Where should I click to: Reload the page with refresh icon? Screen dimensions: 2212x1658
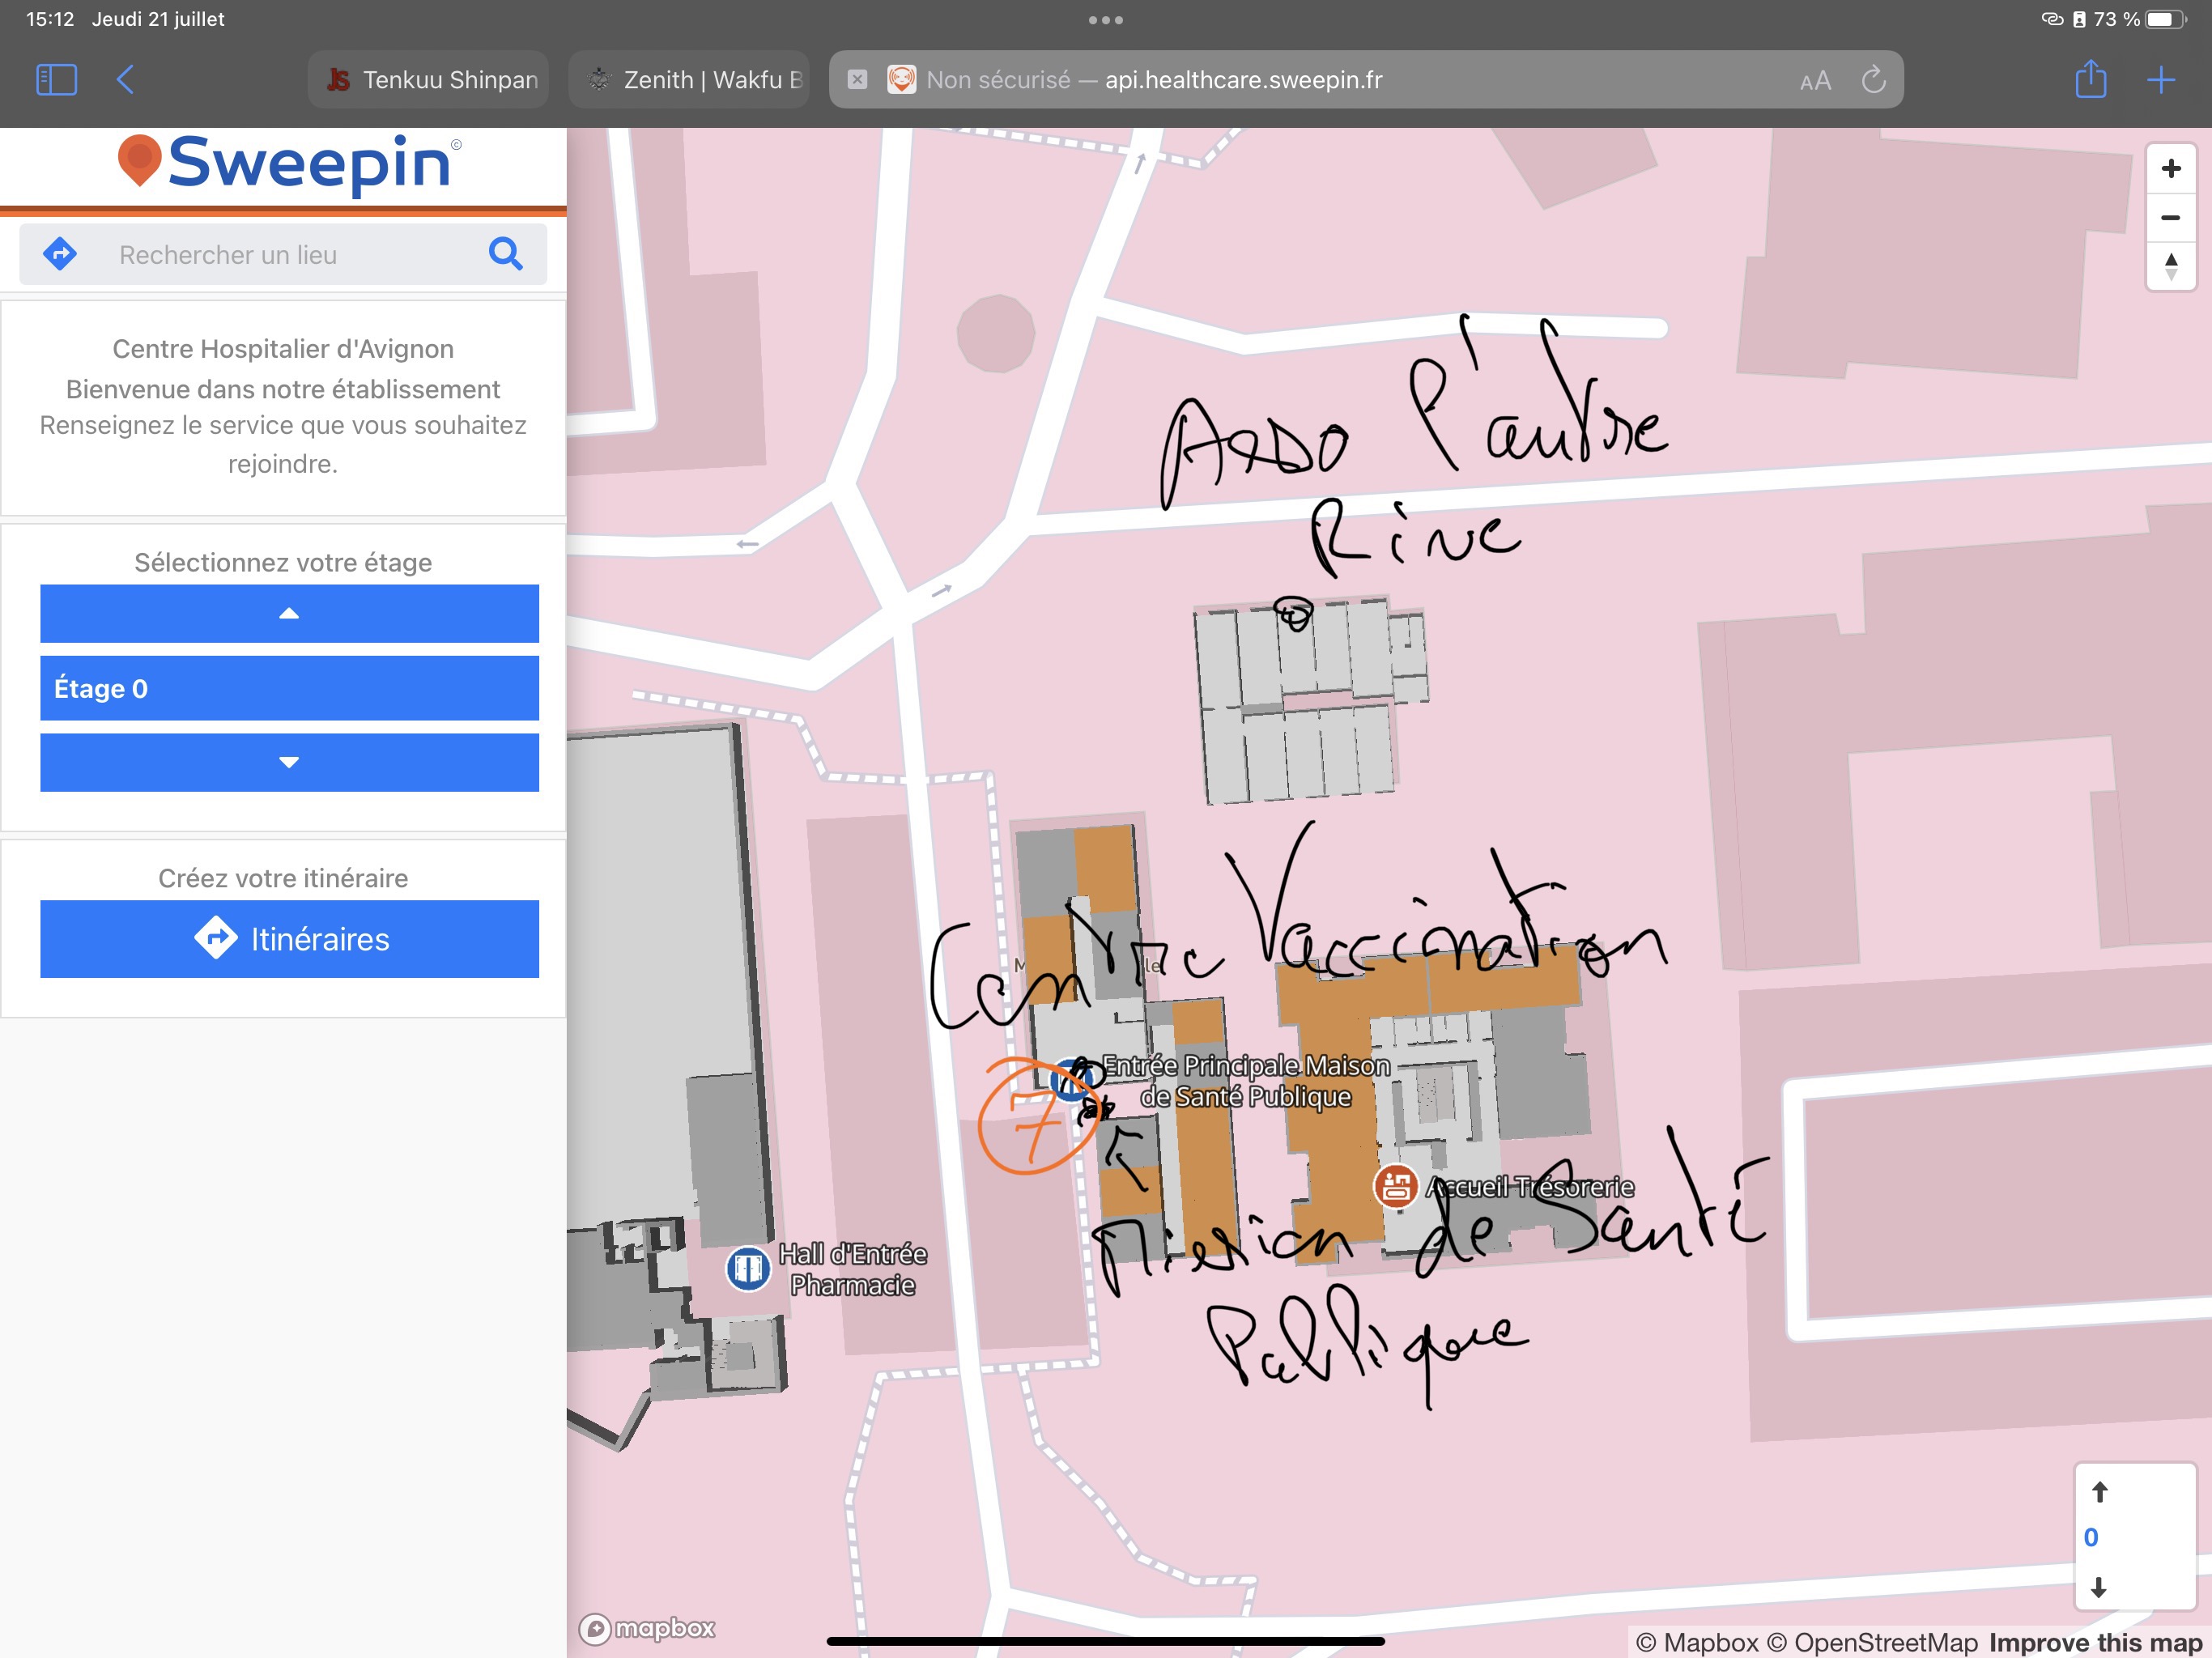pyautogui.click(x=1873, y=79)
